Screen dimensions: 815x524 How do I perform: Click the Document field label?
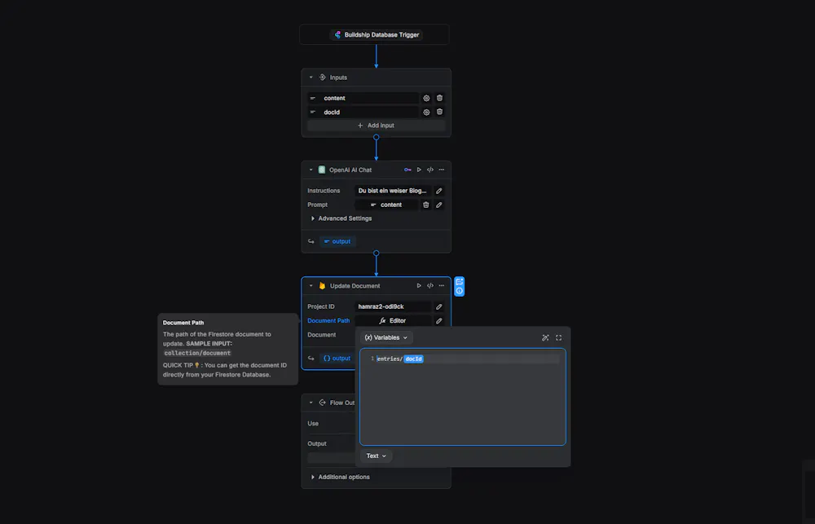tap(322, 335)
